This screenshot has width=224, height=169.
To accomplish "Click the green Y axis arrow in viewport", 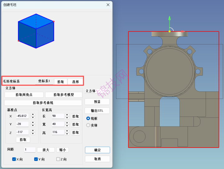I will (170, 18).
